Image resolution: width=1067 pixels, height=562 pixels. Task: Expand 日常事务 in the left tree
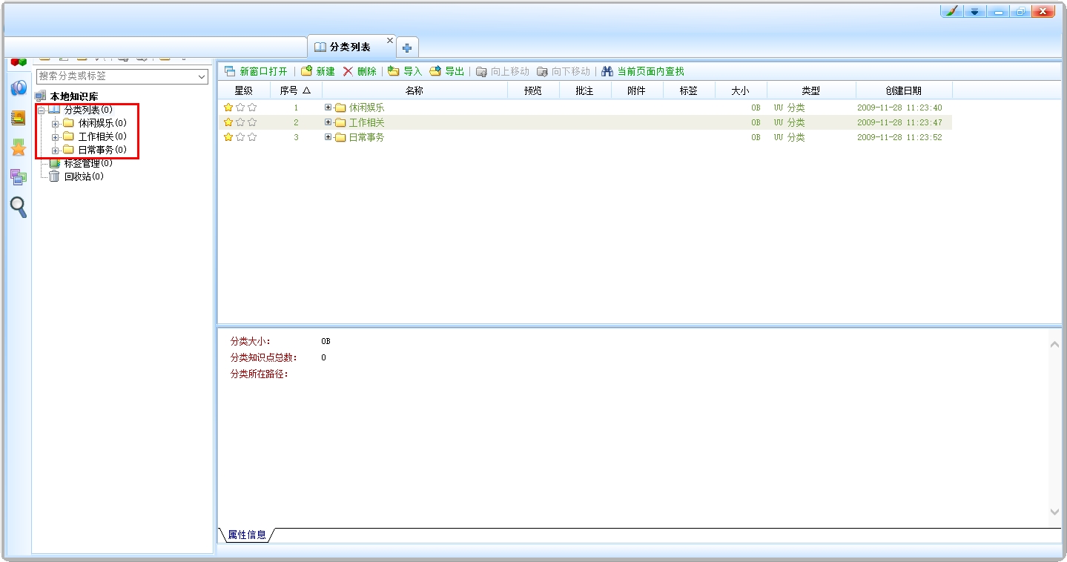[56, 151]
